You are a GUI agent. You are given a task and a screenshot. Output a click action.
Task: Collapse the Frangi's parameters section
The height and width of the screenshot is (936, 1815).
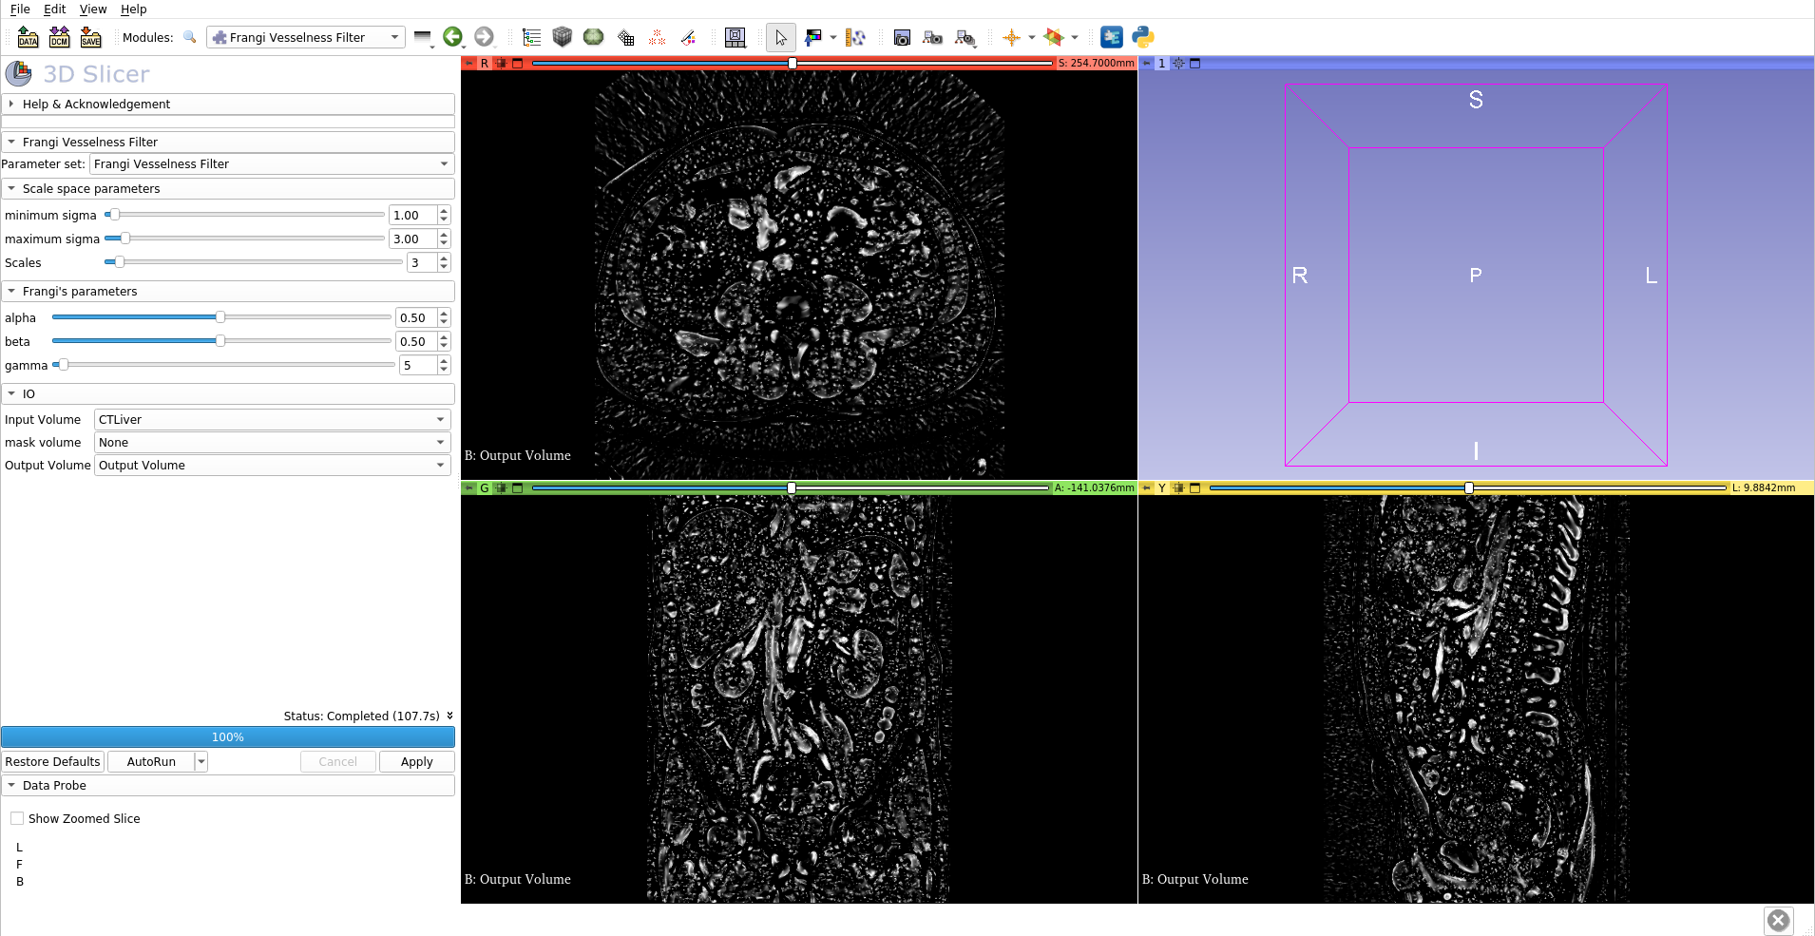click(x=10, y=291)
